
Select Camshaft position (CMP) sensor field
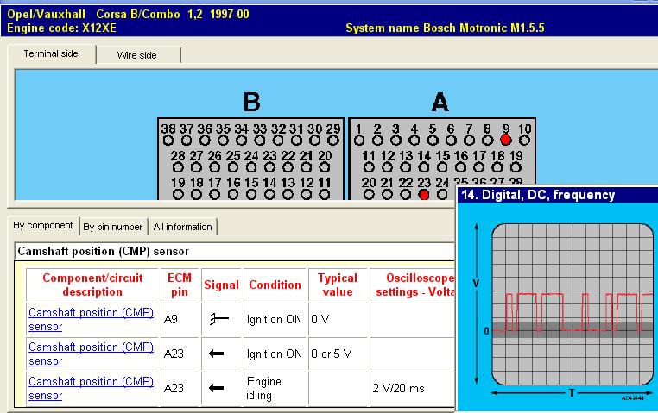click(x=235, y=251)
